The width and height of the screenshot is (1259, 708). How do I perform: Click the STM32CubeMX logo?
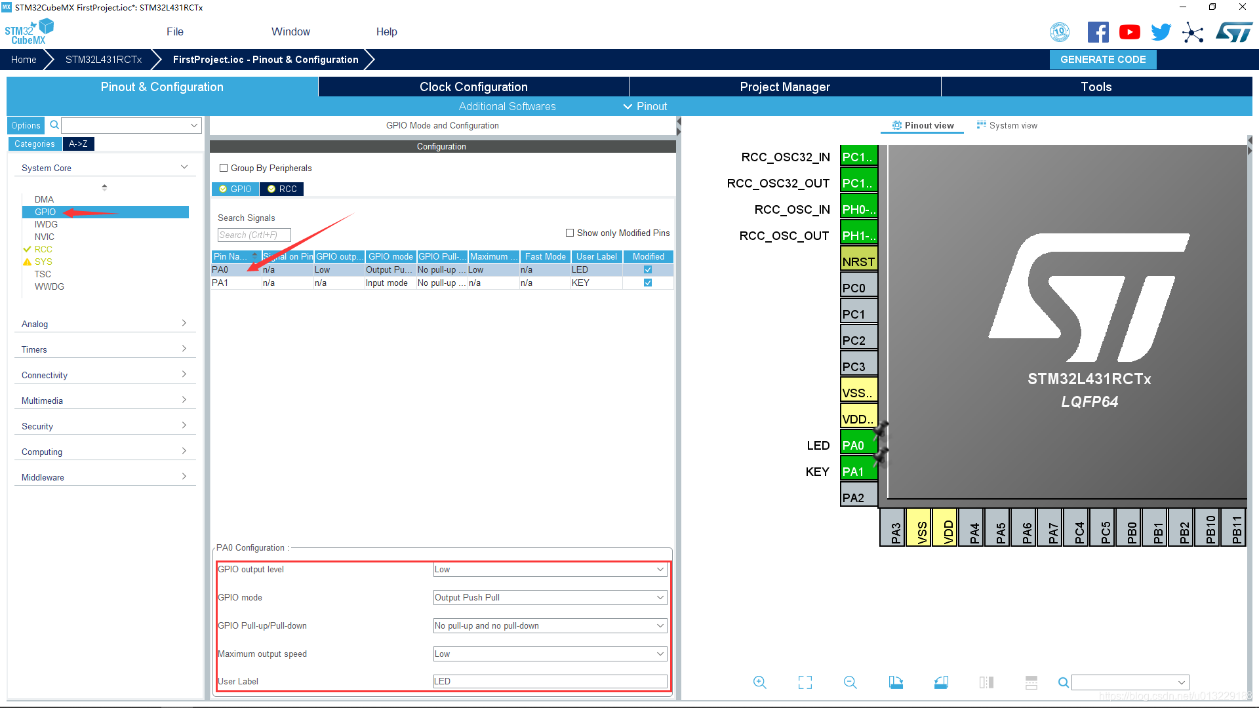tap(29, 32)
